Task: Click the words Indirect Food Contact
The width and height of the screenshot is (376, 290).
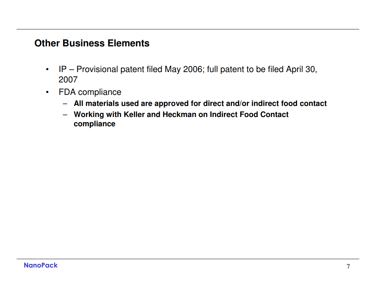Action: [249, 115]
